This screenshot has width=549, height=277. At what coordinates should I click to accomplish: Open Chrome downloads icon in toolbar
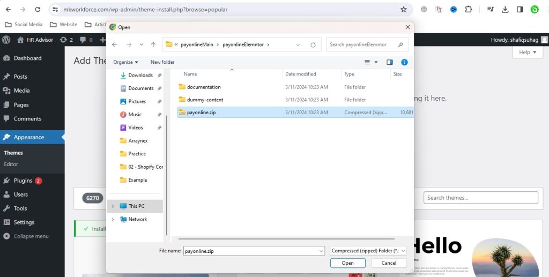coord(505,10)
